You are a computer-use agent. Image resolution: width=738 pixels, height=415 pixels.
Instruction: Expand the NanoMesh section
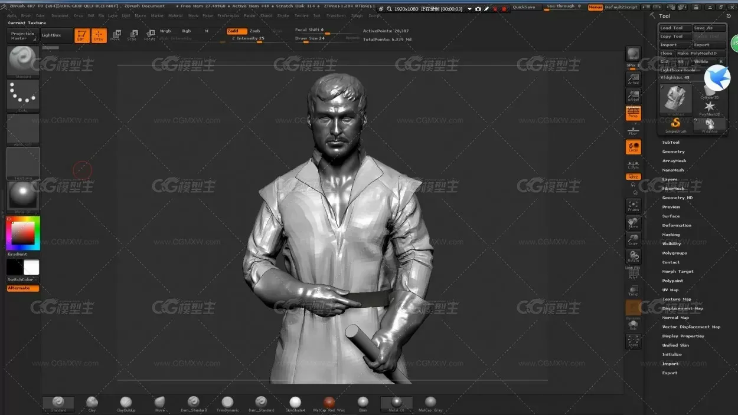pyautogui.click(x=673, y=170)
